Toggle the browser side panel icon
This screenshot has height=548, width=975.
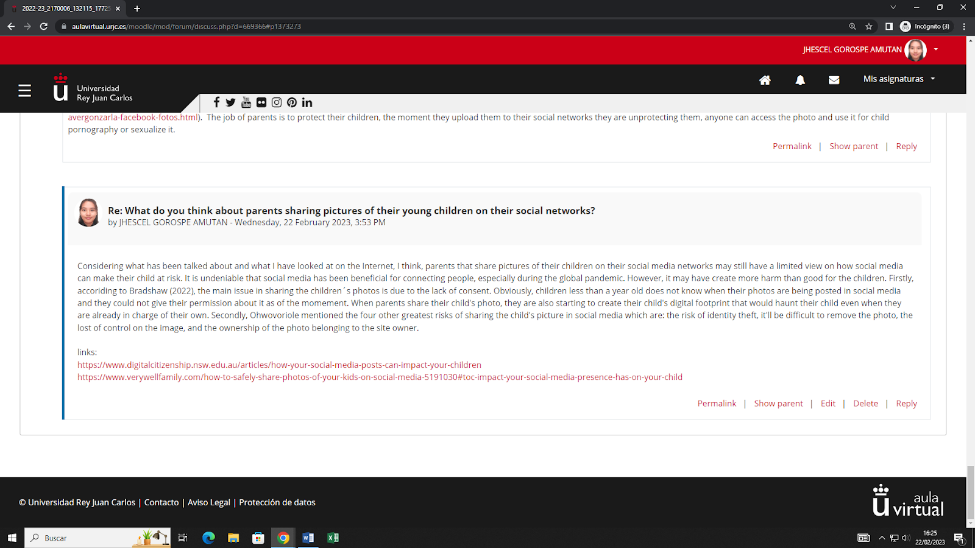pos(889,26)
